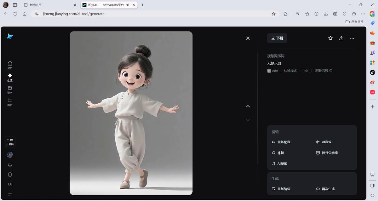This screenshot has height=201, width=378.
Task: Open the TikTok icon in Edge sidebar
Action: [x=372, y=72]
